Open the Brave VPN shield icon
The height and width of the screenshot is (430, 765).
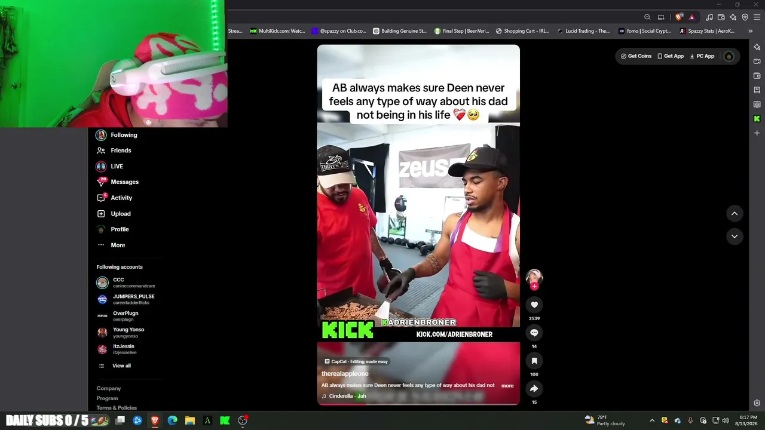click(x=745, y=17)
